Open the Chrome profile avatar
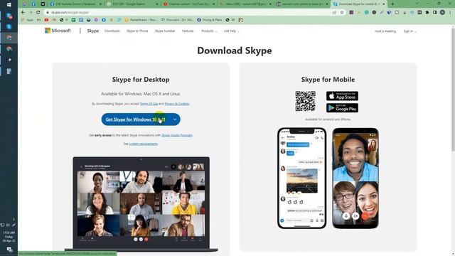Image resolution: width=455 pixels, height=256 pixels. (x=442, y=13)
